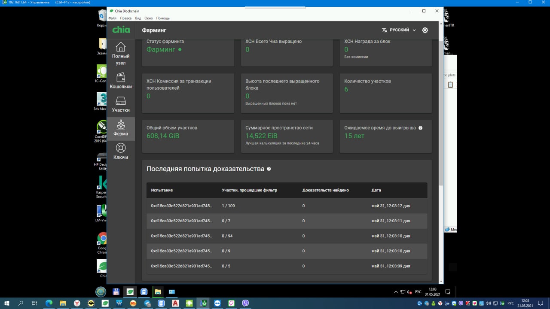This screenshot has width=550, height=309.
Task: Click the green chia logo
Action: [121, 30]
